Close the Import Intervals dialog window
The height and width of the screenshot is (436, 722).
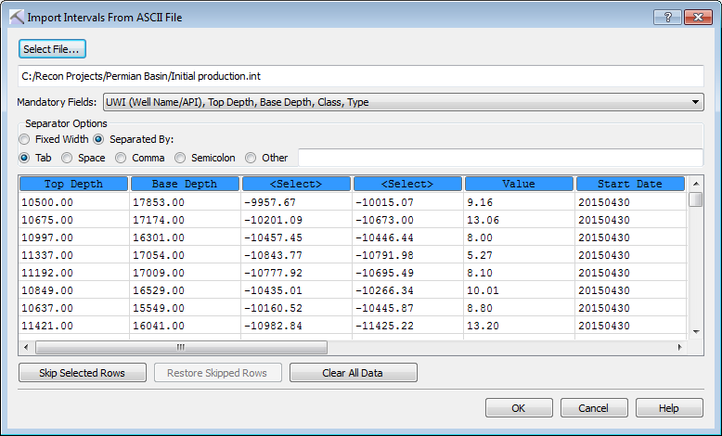pyautogui.click(x=697, y=17)
